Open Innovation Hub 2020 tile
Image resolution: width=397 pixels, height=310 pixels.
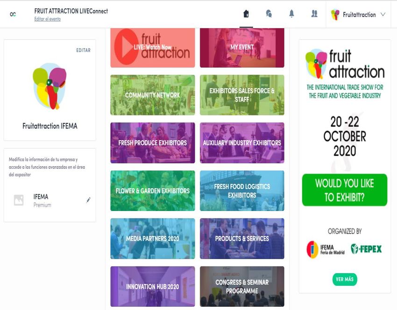[153, 287]
